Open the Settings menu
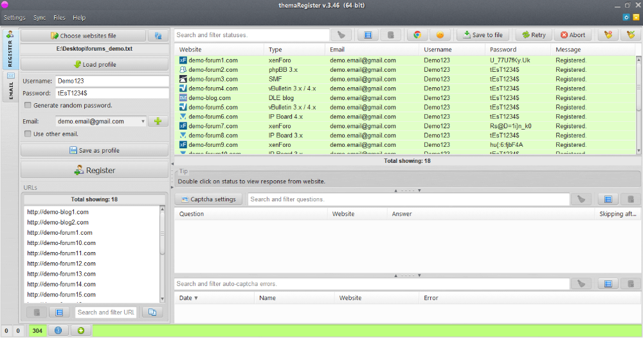Image resolution: width=643 pixels, height=338 pixels. (x=14, y=17)
